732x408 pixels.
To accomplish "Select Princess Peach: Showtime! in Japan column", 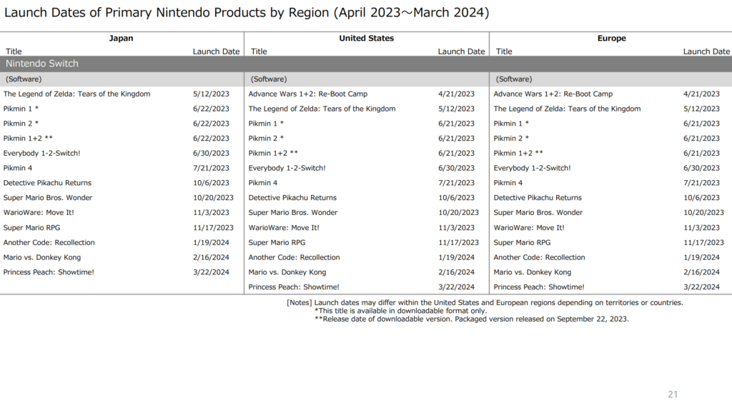I will (x=49, y=272).
